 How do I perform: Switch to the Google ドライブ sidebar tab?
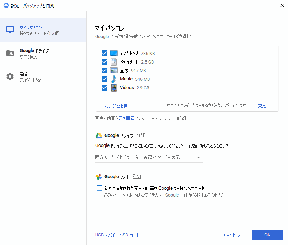[x=43, y=53]
